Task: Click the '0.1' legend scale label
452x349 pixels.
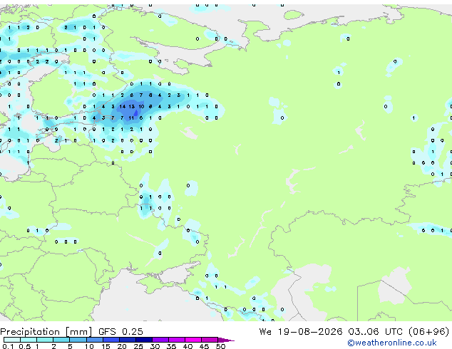Action: tap(8, 346)
